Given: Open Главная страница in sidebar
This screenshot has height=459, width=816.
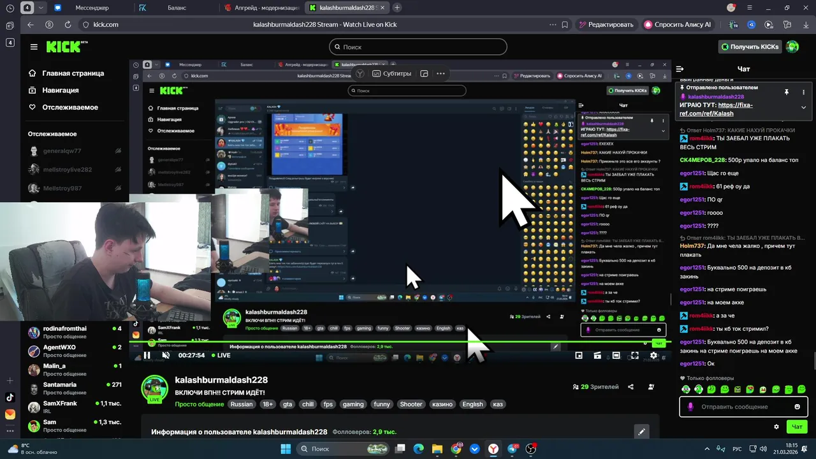Looking at the screenshot, I should 66,73.
